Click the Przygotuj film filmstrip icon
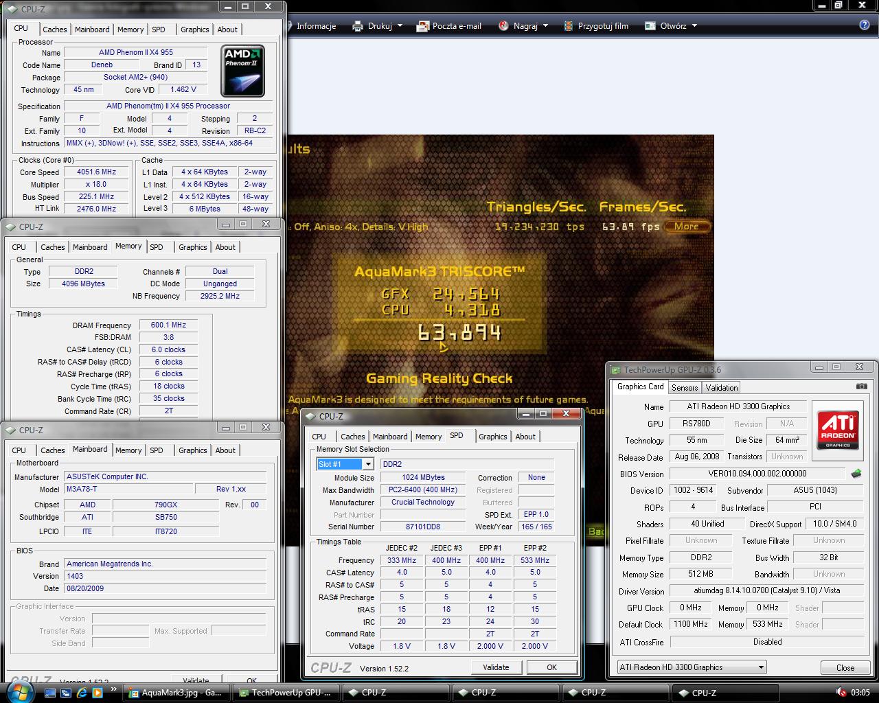 [568, 26]
